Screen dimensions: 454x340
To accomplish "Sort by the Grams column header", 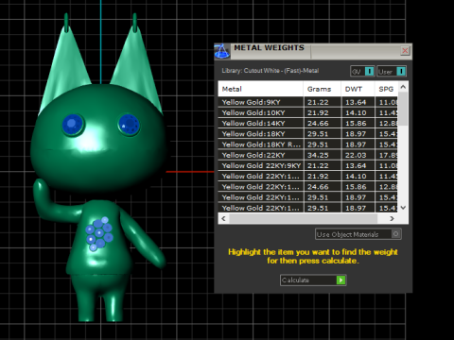I will [322, 89].
